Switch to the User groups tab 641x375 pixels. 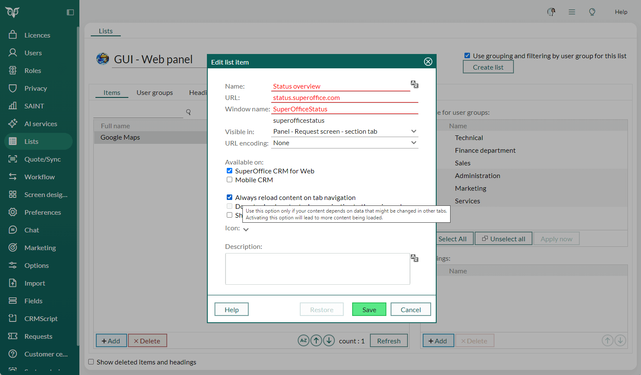click(x=155, y=92)
